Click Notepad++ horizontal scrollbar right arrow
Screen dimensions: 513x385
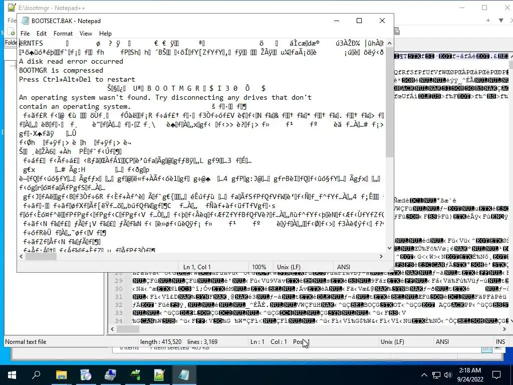point(504,329)
